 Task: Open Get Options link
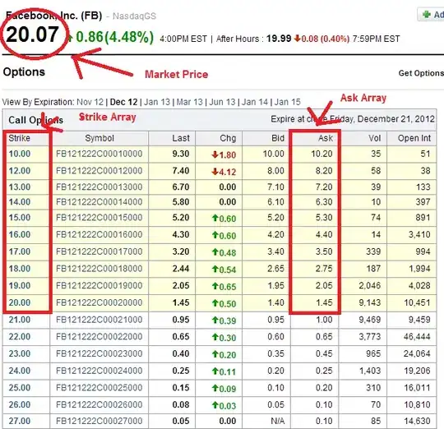(421, 73)
